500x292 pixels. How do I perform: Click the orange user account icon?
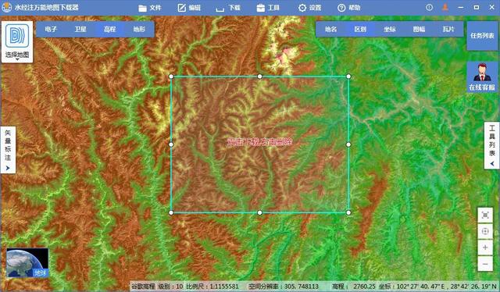pyautogui.click(x=445, y=7)
